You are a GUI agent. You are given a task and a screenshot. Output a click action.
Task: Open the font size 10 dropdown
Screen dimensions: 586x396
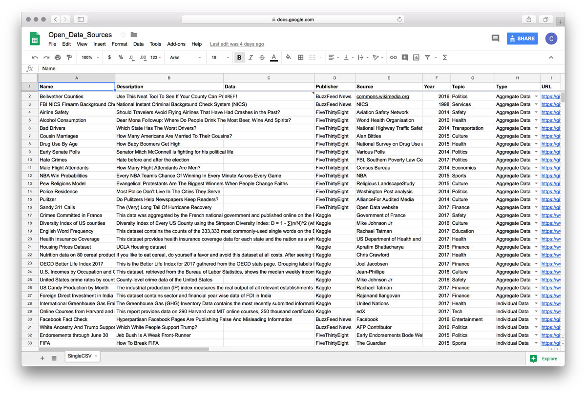pyautogui.click(x=220, y=58)
